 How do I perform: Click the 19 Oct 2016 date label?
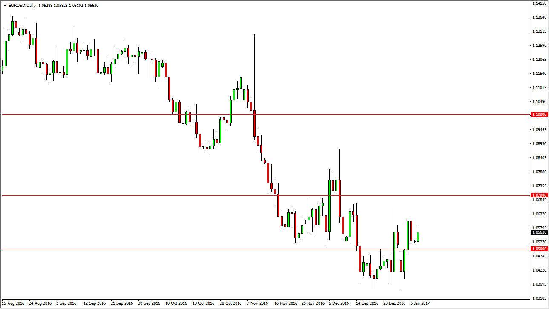pos(204,304)
